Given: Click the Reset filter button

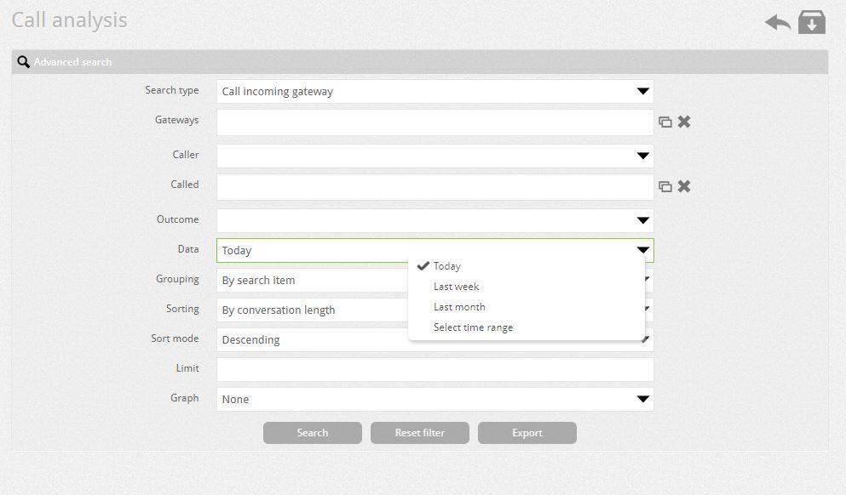Looking at the screenshot, I should point(420,433).
